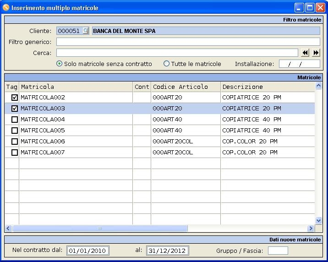Select the MATRICOLA003 cell
The image size is (328, 262).
pyautogui.click(x=76, y=108)
